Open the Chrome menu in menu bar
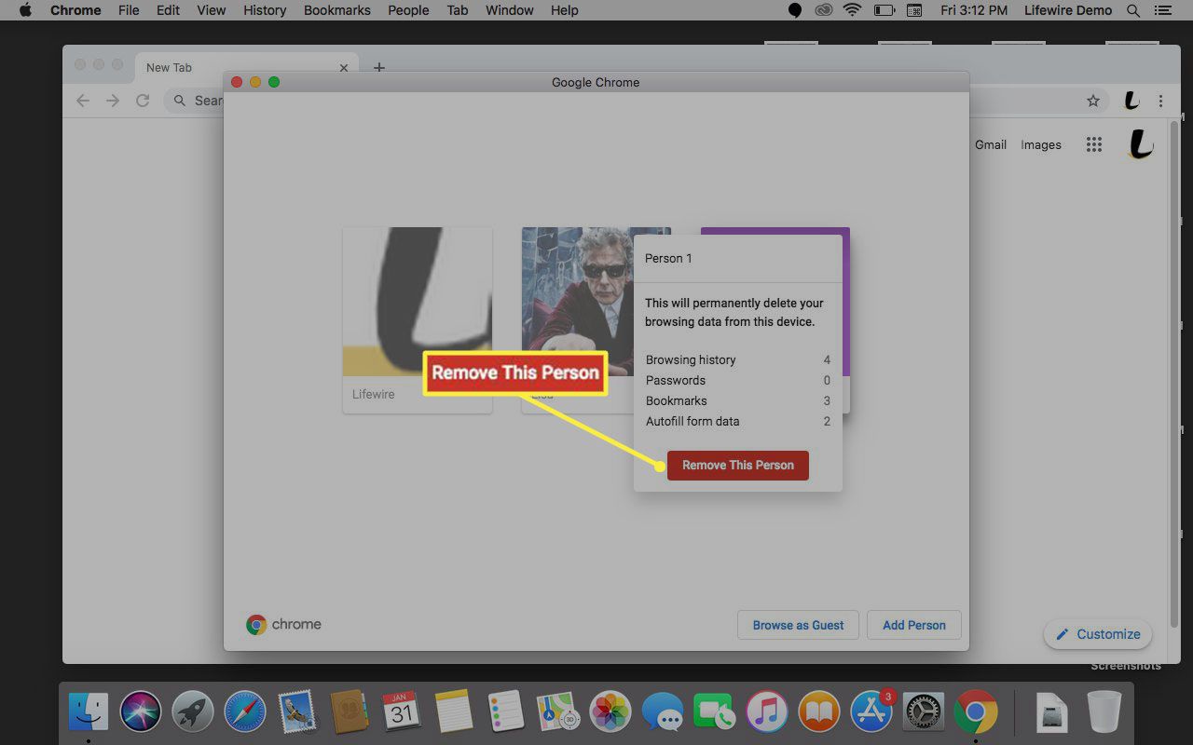 pos(75,10)
